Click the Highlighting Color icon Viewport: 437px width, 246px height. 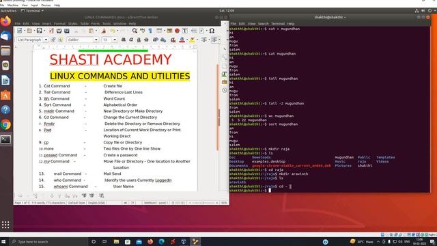point(192,40)
